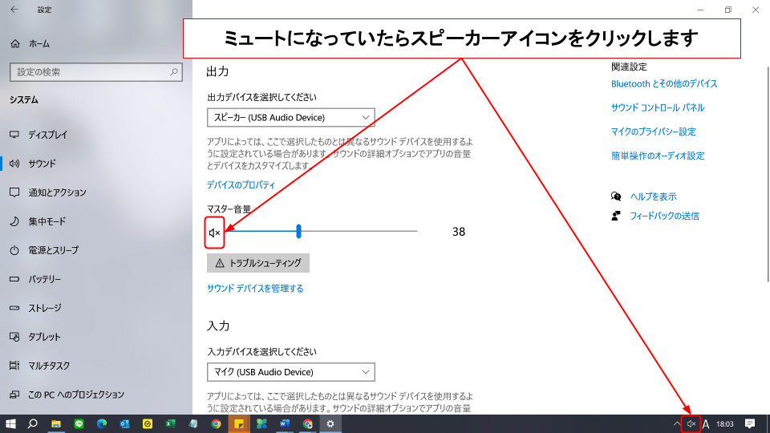Open the input device dropdown
770x433 pixels.
click(x=290, y=372)
